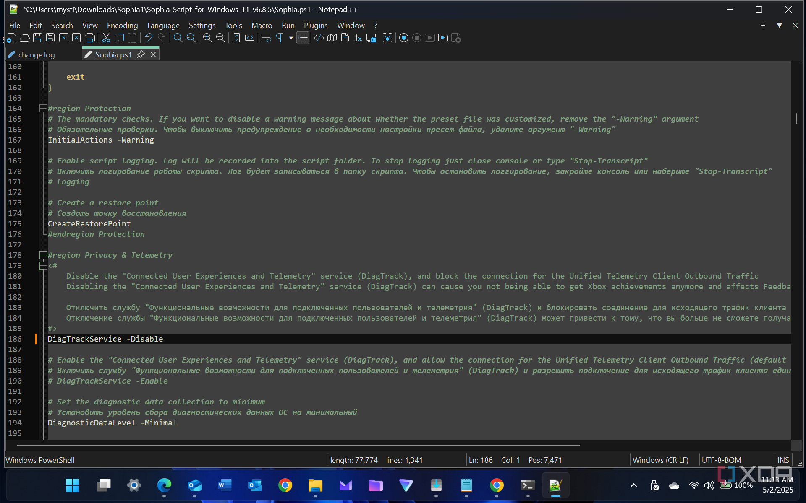The width and height of the screenshot is (806, 503).
Task: Click the Cut scissors icon
Action: pos(106,38)
